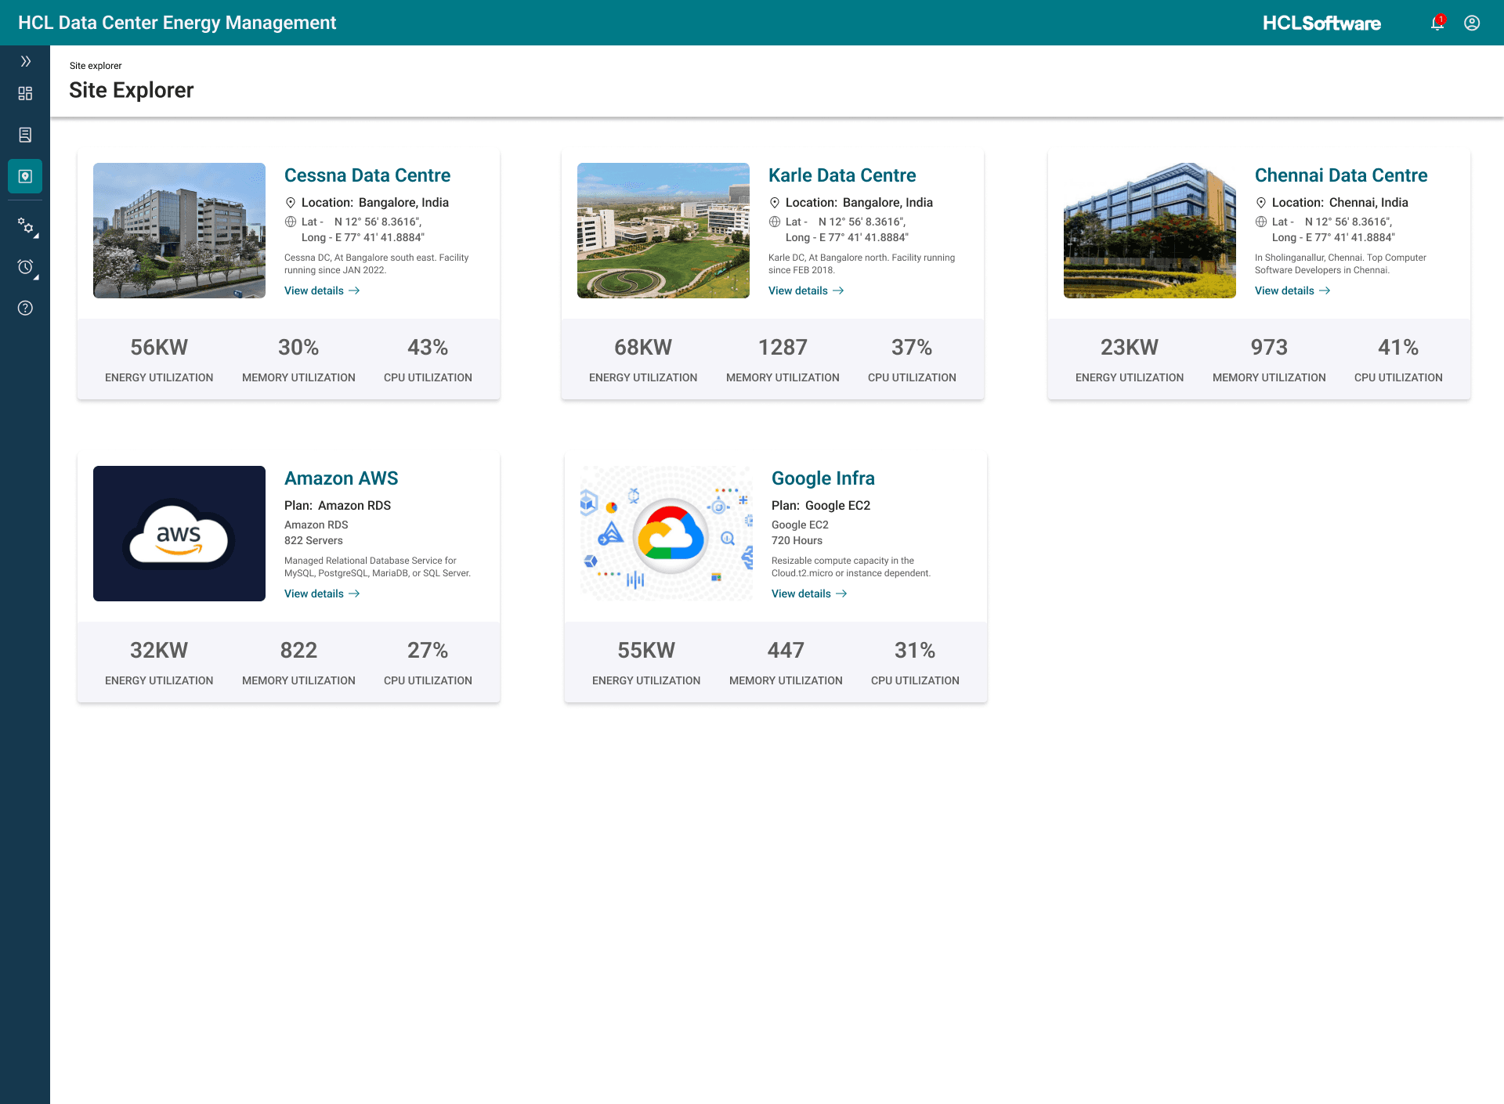The image size is (1504, 1104).
Task: Click the Chennai Data Centre building photo
Action: click(x=1150, y=230)
